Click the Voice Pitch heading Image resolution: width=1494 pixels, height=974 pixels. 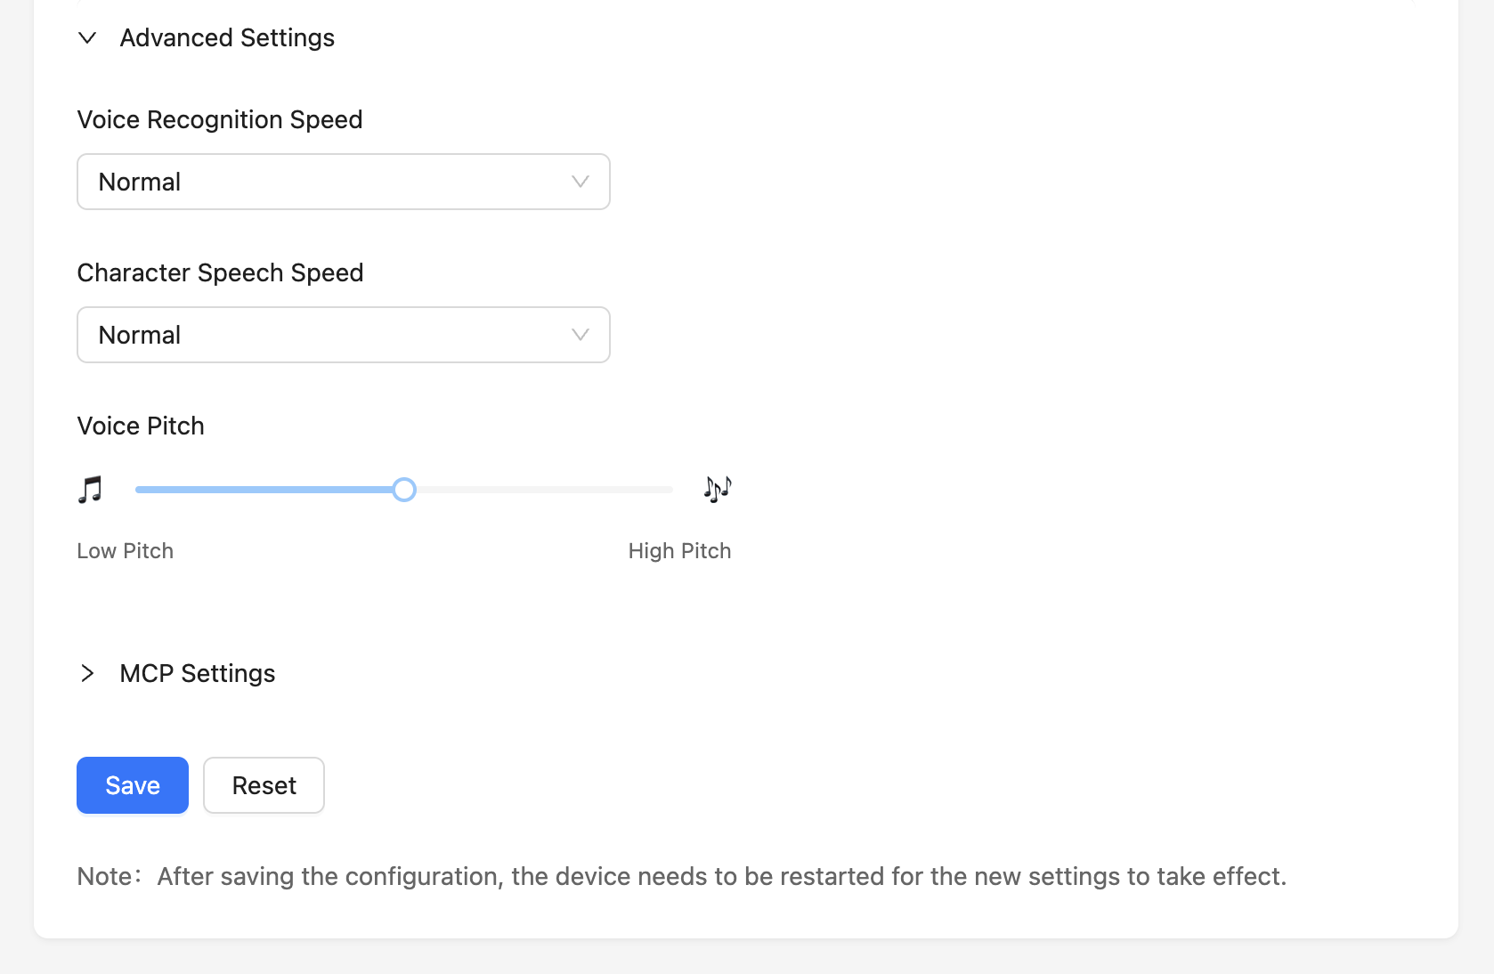[141, 426]
